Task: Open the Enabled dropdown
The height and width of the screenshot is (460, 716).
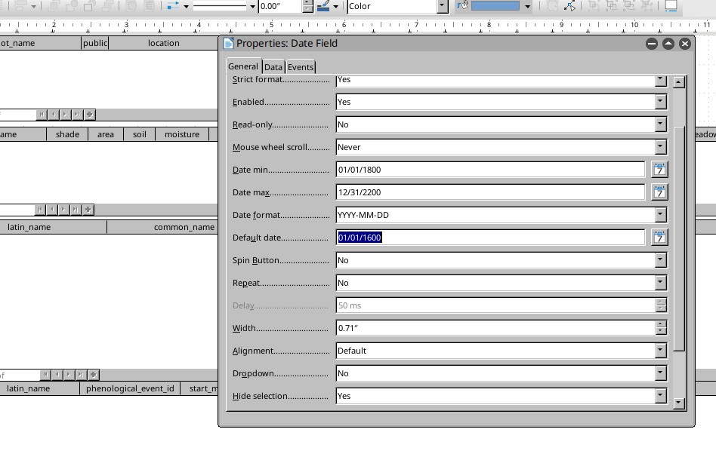Action: [x=660, y=102]
